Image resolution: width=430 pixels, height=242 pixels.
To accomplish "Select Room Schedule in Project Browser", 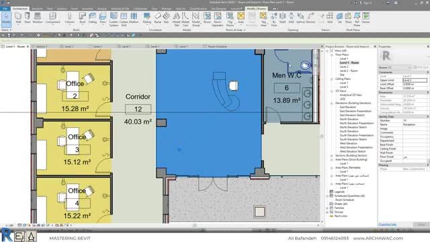I will pyautogui.click(x=345, y=200).
